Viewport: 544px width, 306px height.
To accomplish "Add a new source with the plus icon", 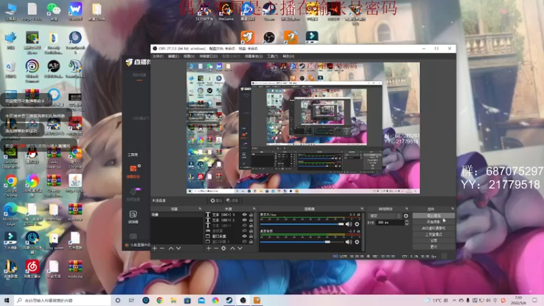I will [209, 248].
